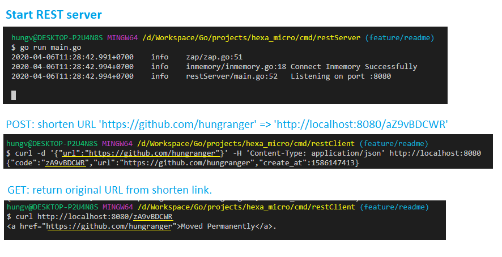The height and width of the screenshot is (257, 502).
Task: Click the underlined code 'zA9vBDCWR' in JSON response
Action: tap(65, 163)
